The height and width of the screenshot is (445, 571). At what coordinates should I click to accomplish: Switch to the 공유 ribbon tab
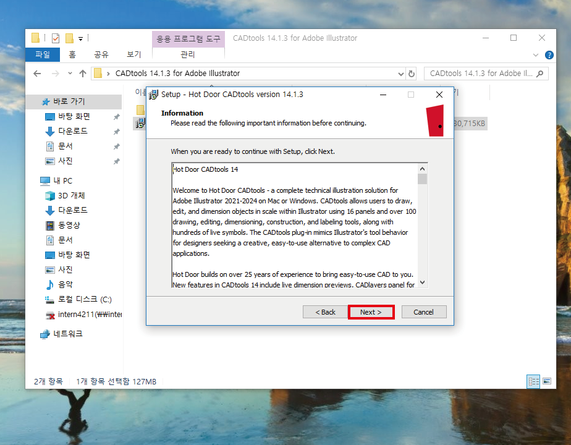101,54
